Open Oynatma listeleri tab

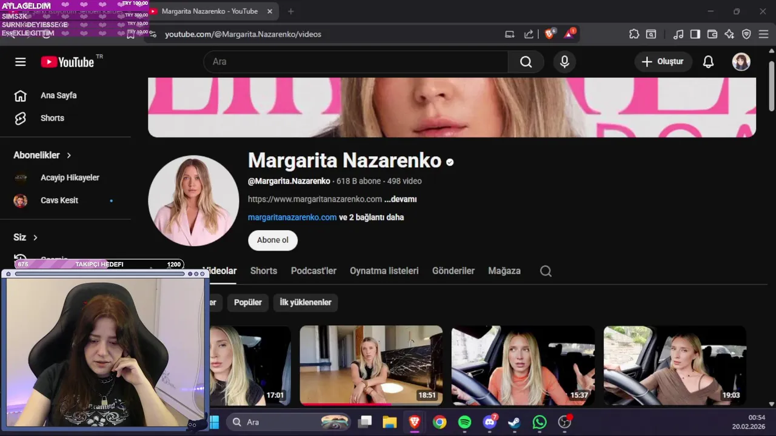384,271
